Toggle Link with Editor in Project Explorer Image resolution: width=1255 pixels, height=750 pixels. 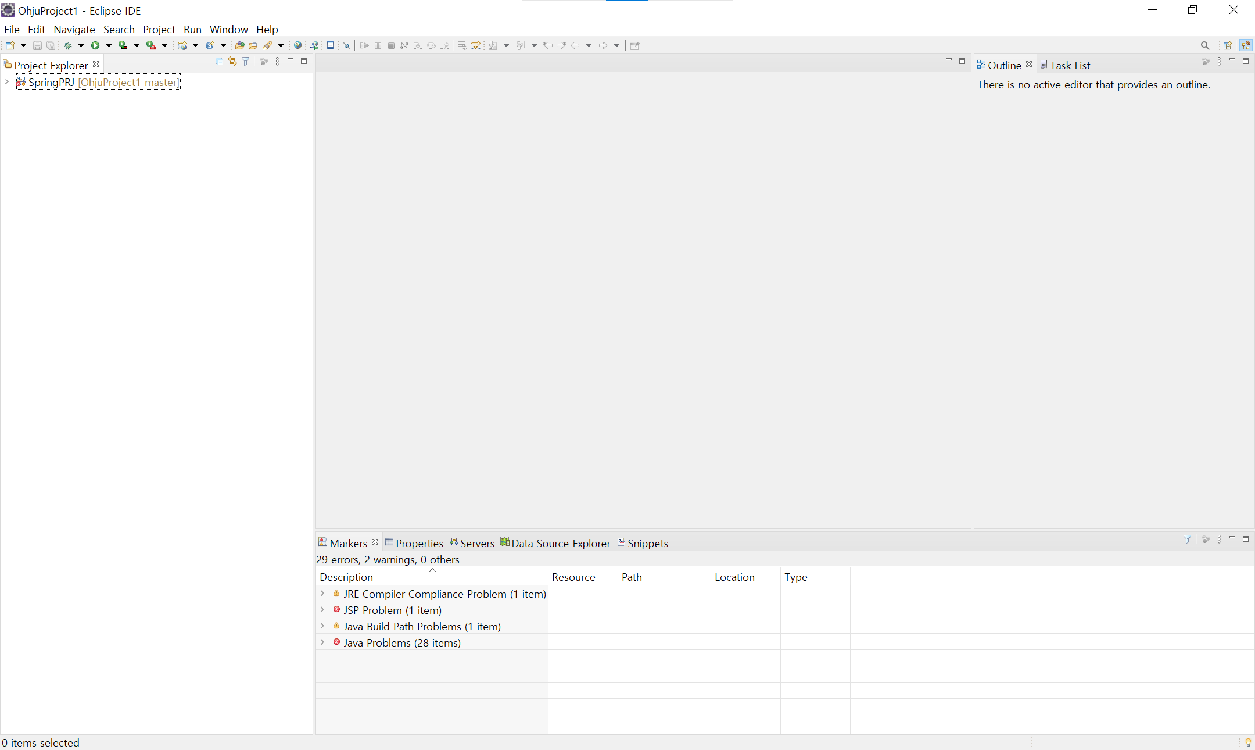click(232, 61)
